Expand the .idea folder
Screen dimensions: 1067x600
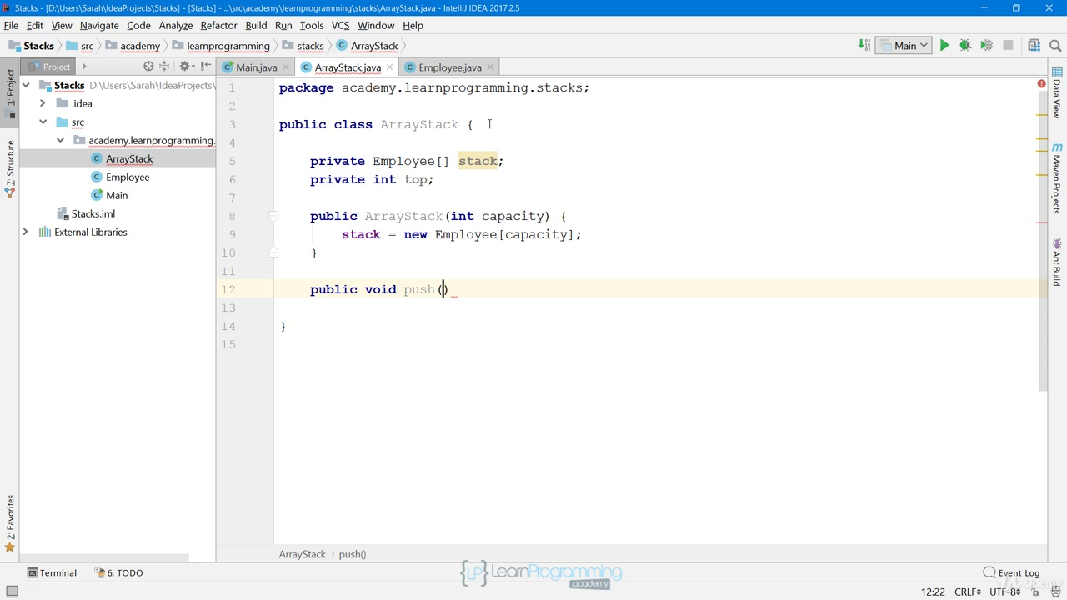coord(43,103)
